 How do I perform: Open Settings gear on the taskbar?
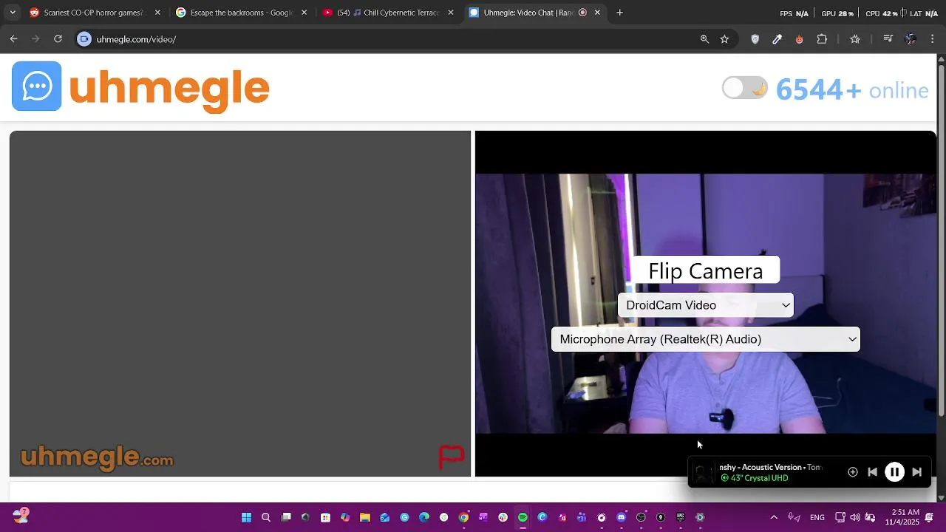click(700, 517)
